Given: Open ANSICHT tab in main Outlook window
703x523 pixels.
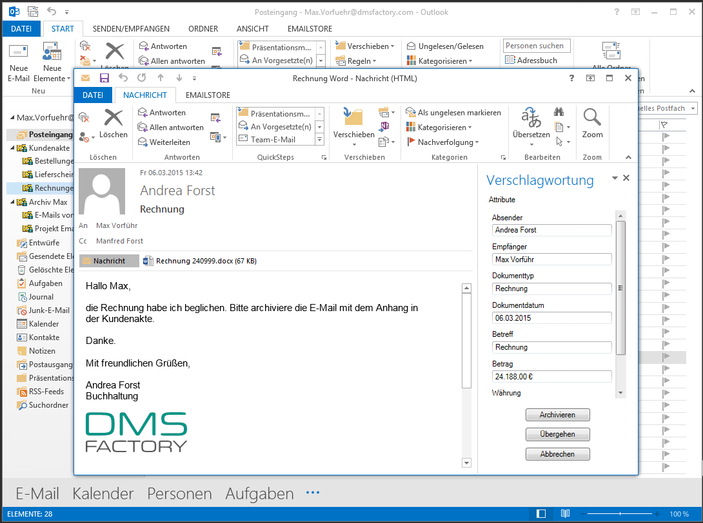Looking at the screenshot, I should (252, 28).
